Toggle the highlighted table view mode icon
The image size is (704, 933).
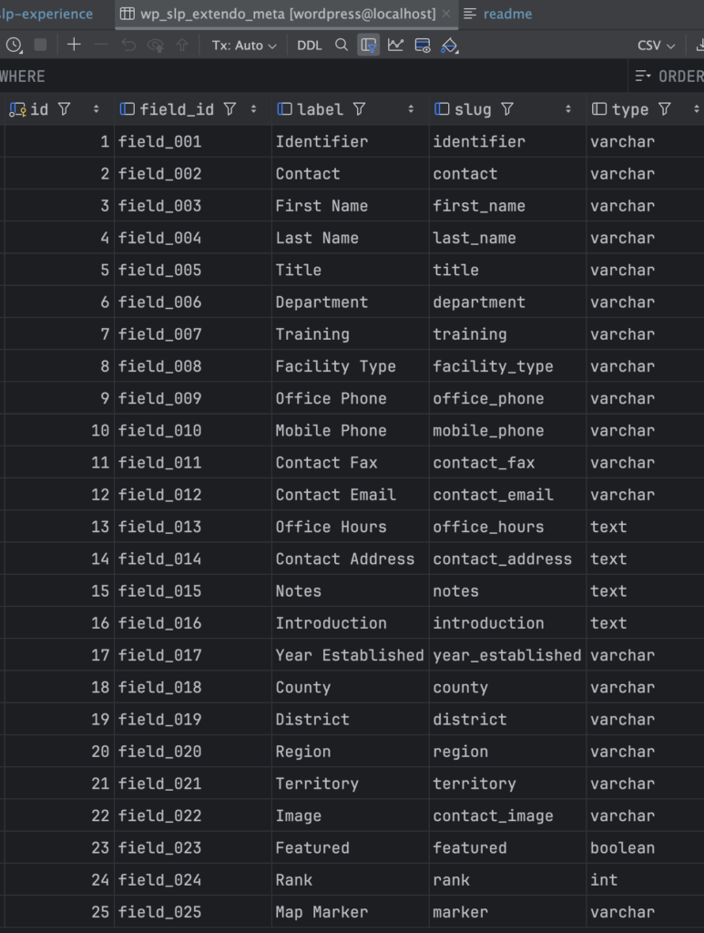(368, 45)
